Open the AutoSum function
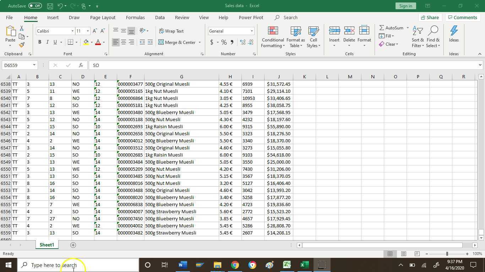 [x=392, y=28]
